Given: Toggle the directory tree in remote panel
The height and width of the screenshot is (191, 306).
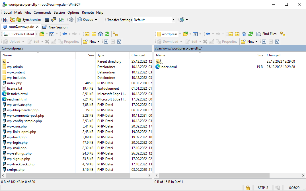Looking at the screenshot, I should [x=283, y=34].
